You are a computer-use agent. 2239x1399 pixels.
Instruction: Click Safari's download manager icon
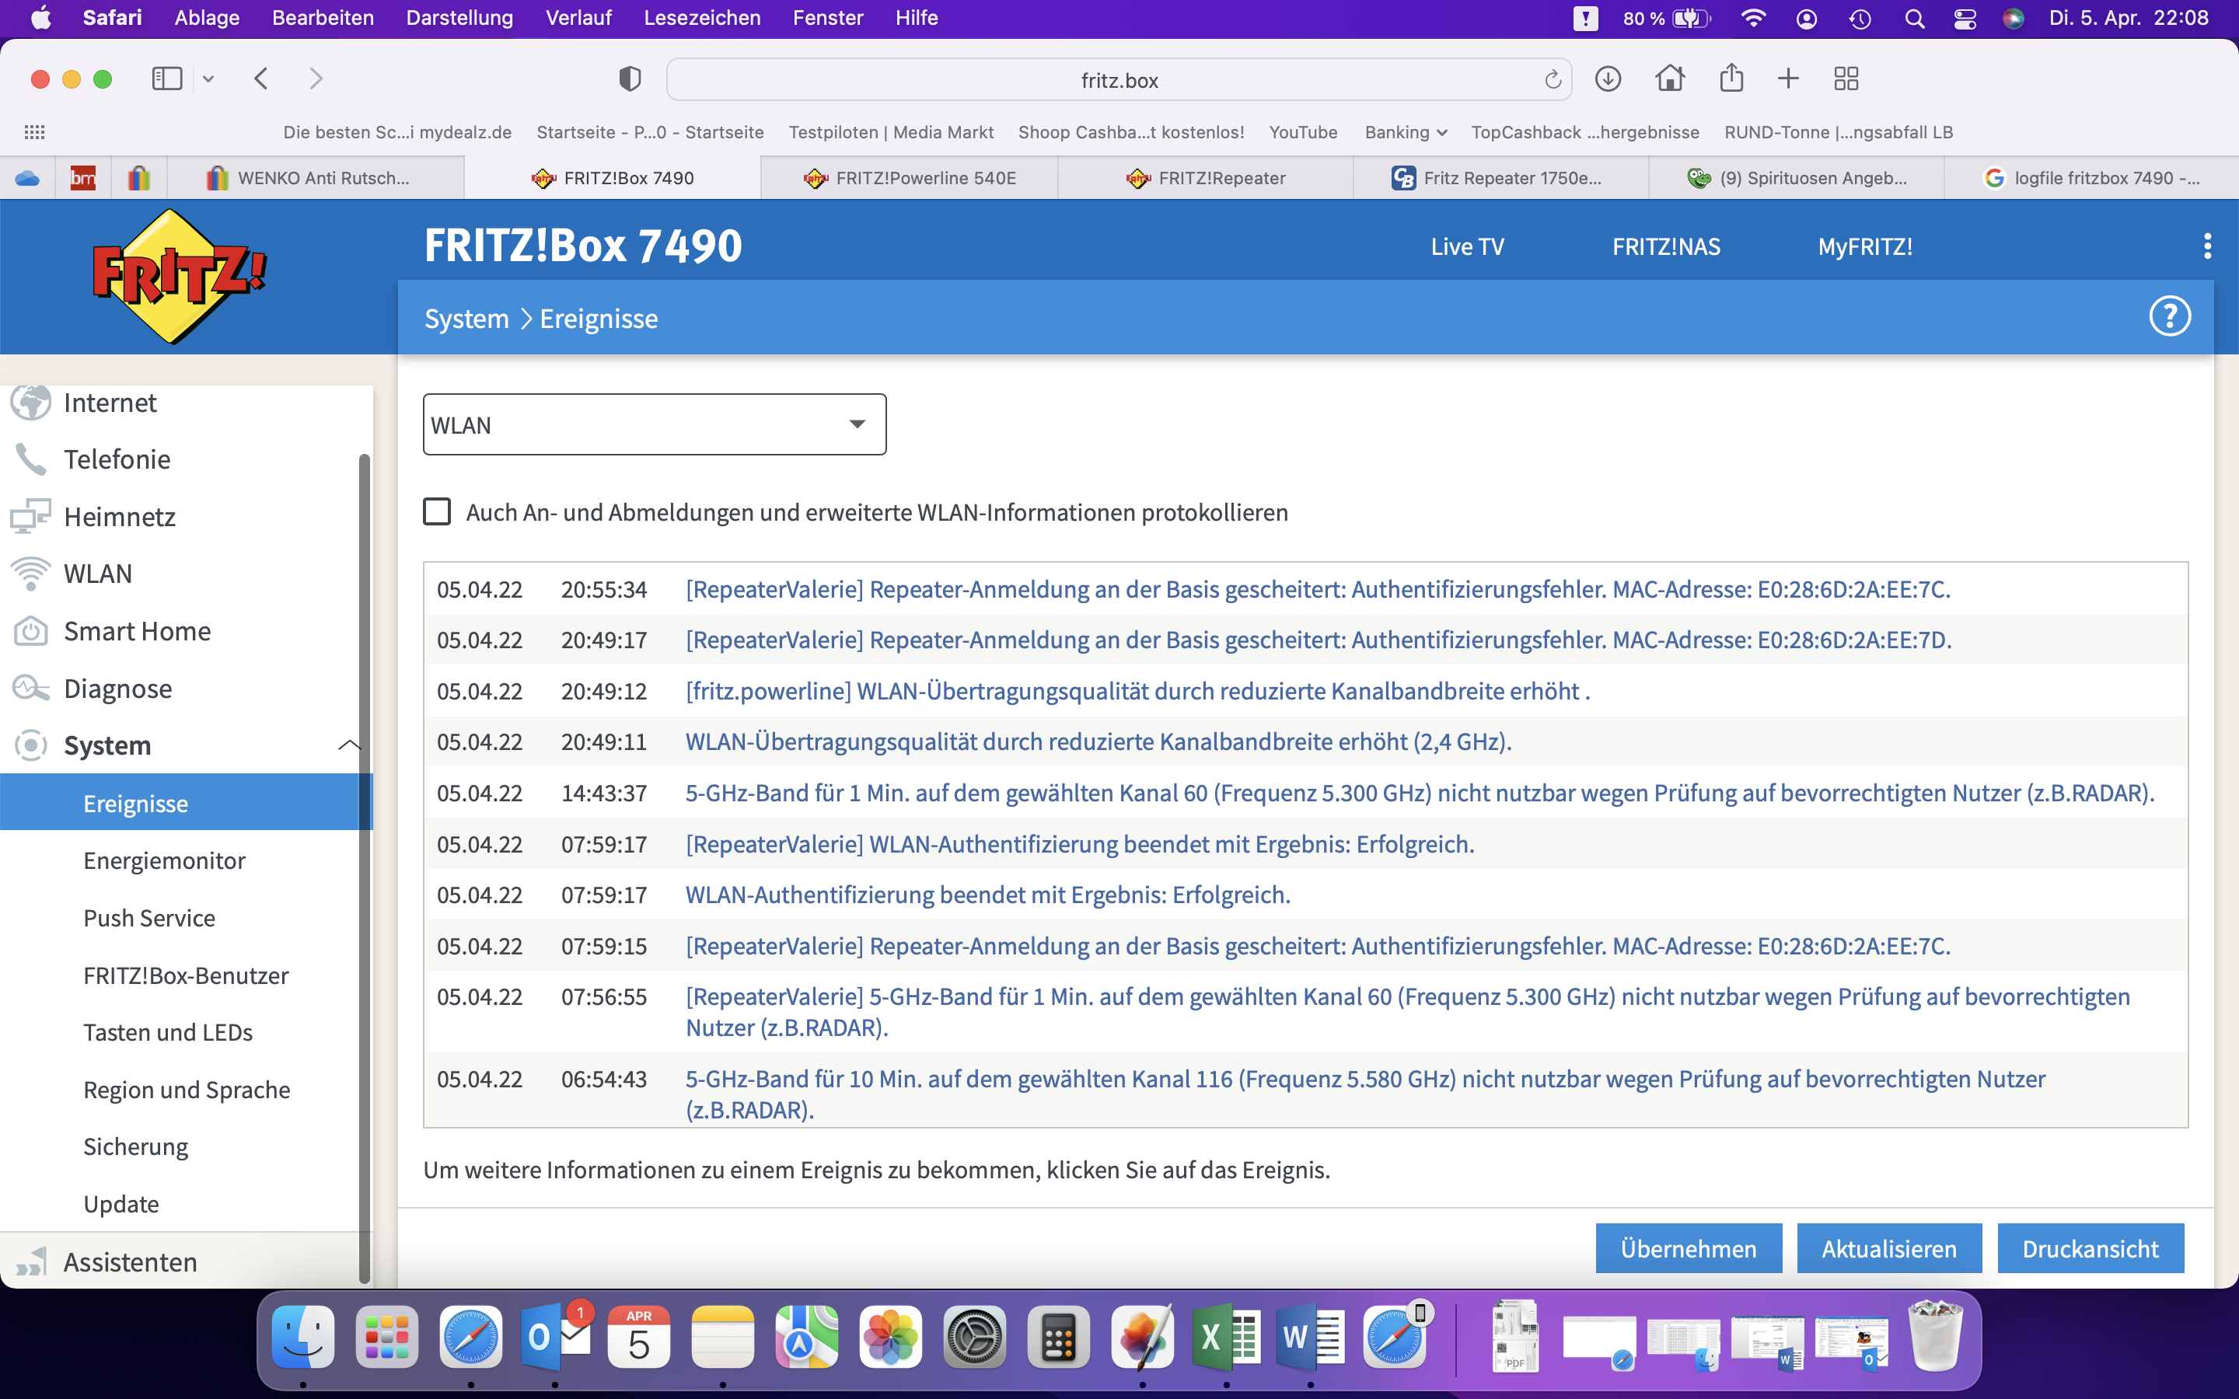tap(1608, 79)
